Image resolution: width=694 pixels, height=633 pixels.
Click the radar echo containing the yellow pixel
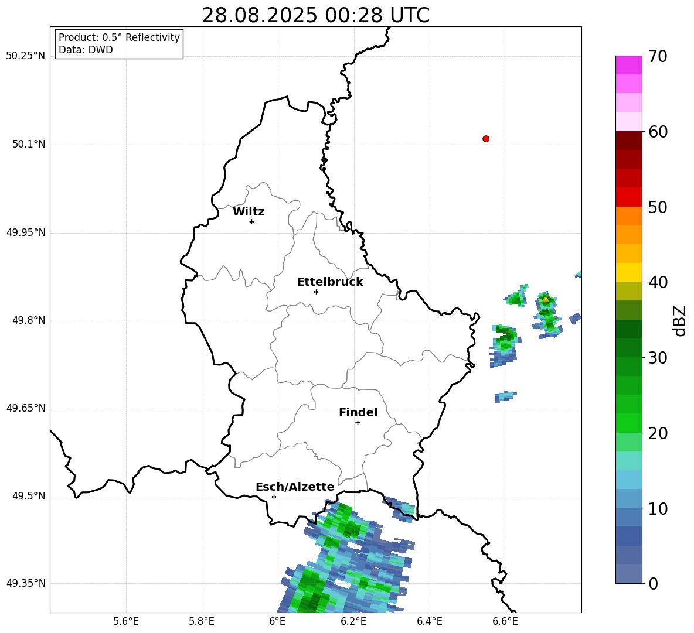coord(547,314)
